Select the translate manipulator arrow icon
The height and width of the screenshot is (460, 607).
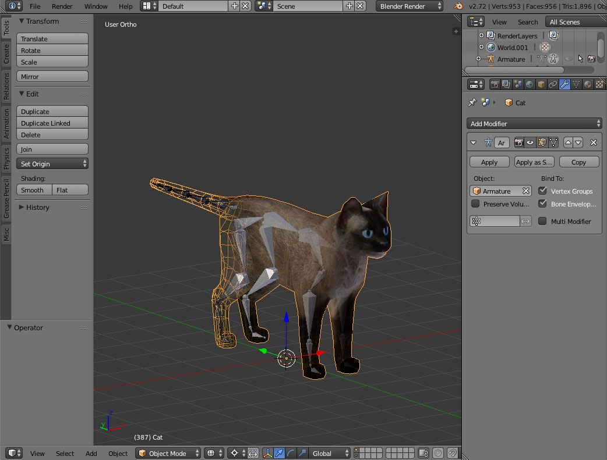(x=279, y=453)
